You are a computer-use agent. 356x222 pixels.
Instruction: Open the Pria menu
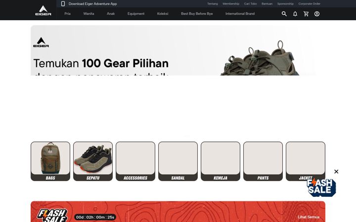tap(67, 14)
